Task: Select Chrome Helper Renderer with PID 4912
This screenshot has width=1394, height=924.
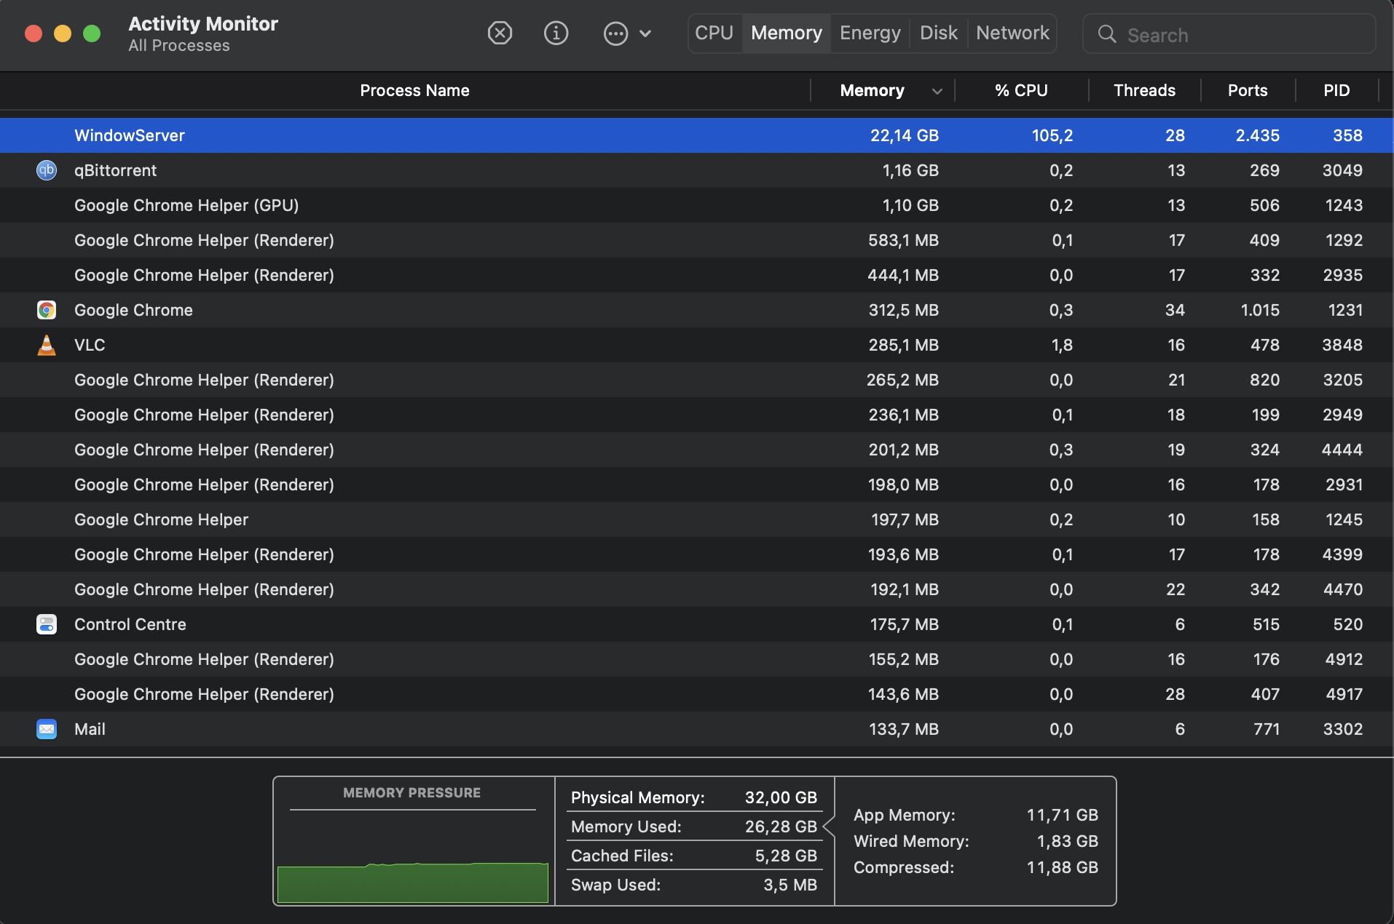Action: coord(697,659)
